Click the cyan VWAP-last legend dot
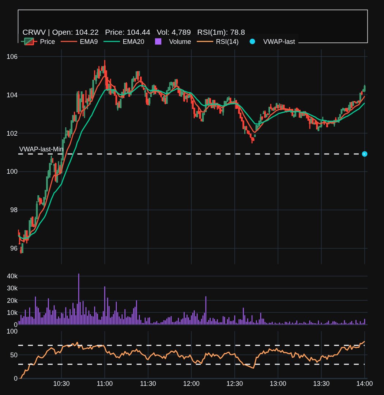Image resolution: width=384 pixels, height=395 pixels. coord(252,42)
